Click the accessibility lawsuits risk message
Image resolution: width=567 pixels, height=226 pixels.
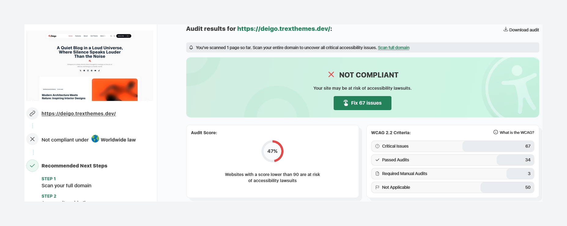(362, 88)
